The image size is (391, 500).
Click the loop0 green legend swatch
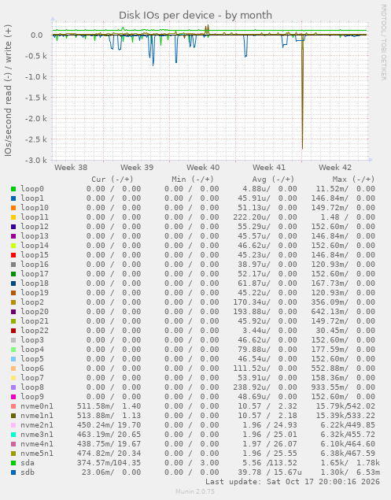point(13,189)
